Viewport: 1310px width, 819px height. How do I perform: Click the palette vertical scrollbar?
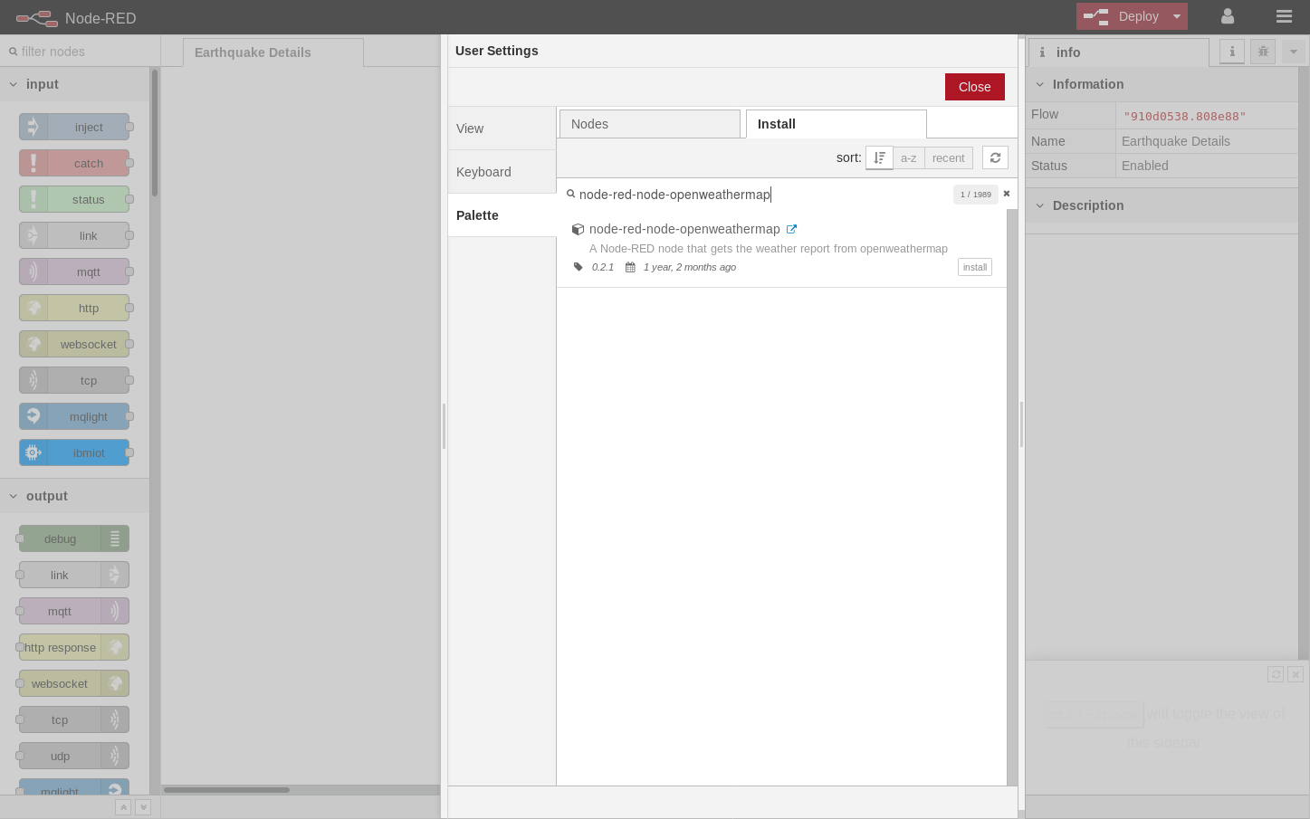155,132
